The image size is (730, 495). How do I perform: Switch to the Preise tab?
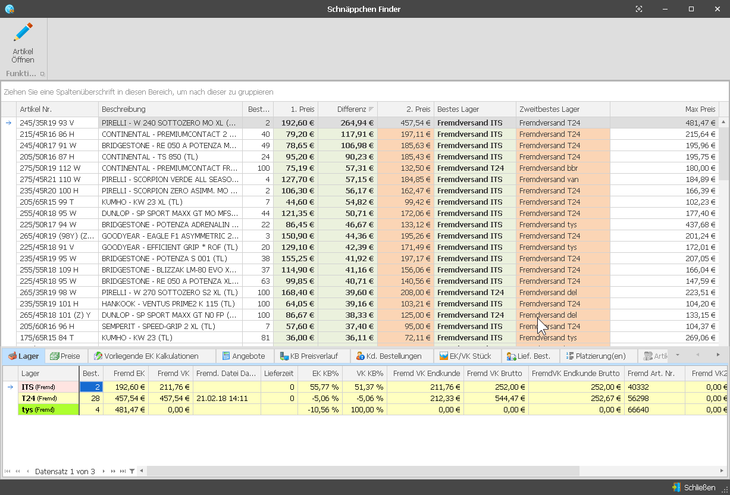(x=65, y=356)
